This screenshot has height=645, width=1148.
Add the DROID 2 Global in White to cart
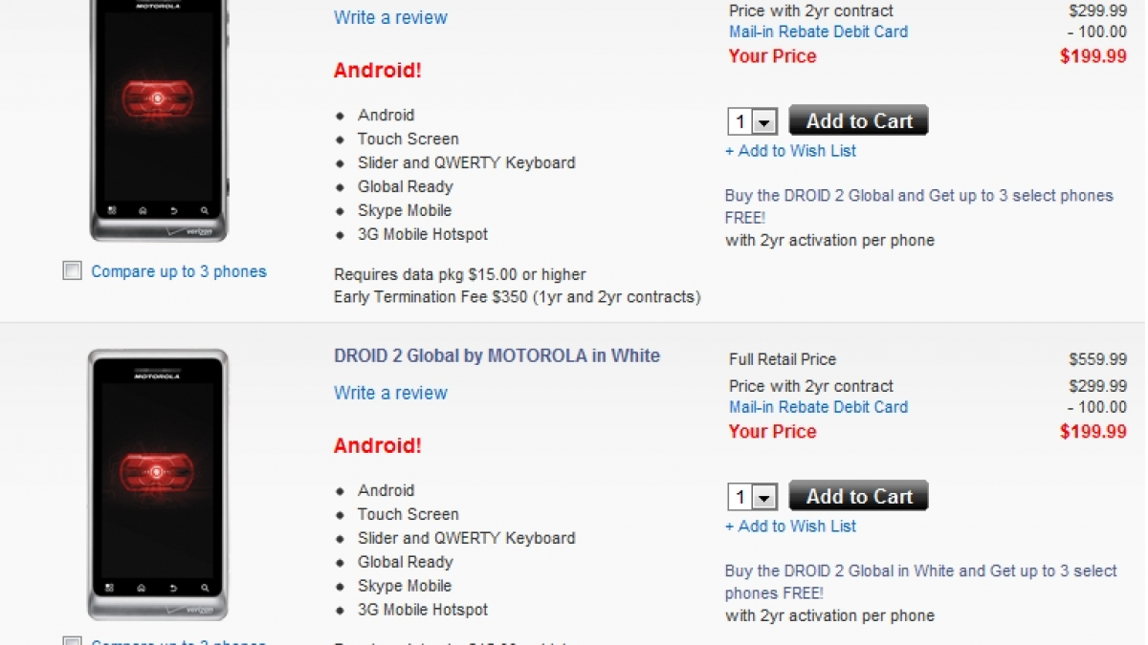coord(858,496)
